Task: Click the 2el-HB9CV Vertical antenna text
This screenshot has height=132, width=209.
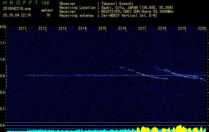Action: [x=129, y=16]
